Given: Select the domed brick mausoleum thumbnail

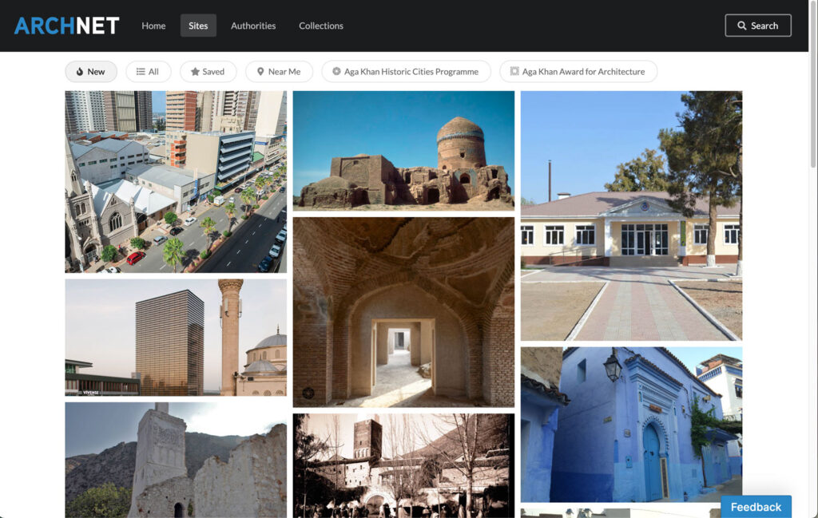Looking at the screenshot, I should click(x=403, y=150).
